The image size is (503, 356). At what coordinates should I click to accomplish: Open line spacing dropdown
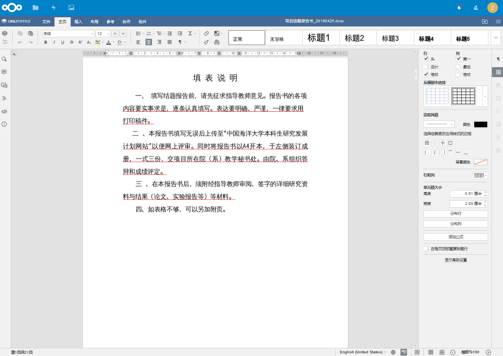(192, 34)
